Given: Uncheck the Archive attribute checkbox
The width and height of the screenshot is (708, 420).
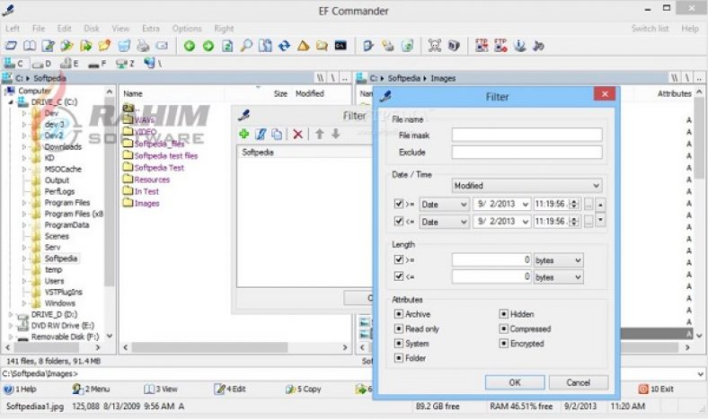Looking at the screenshot, I should (398, 314).
